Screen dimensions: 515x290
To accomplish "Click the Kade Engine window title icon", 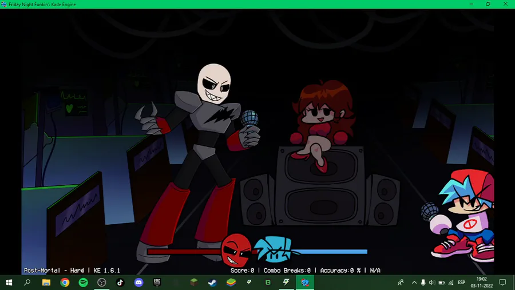I will [3, 4].
